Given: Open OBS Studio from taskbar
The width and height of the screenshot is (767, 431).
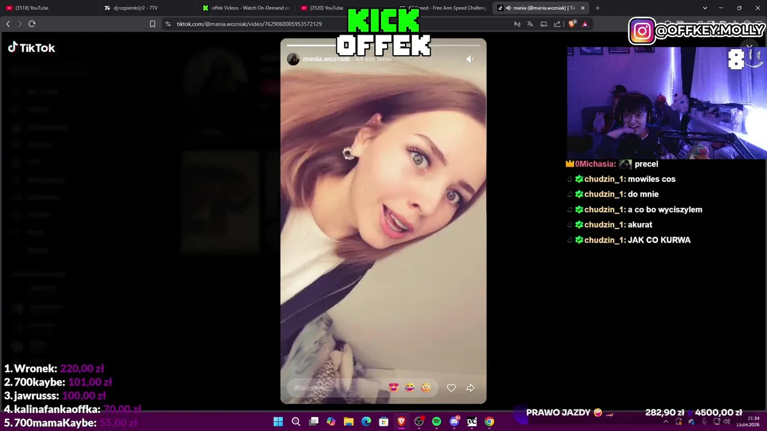Looking at the screenshot, I should (x=419, y=422).
